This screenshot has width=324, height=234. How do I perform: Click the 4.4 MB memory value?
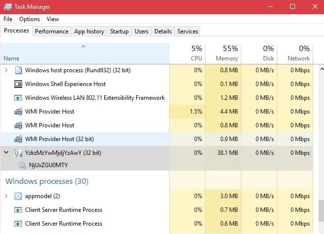tap(229, 112)
